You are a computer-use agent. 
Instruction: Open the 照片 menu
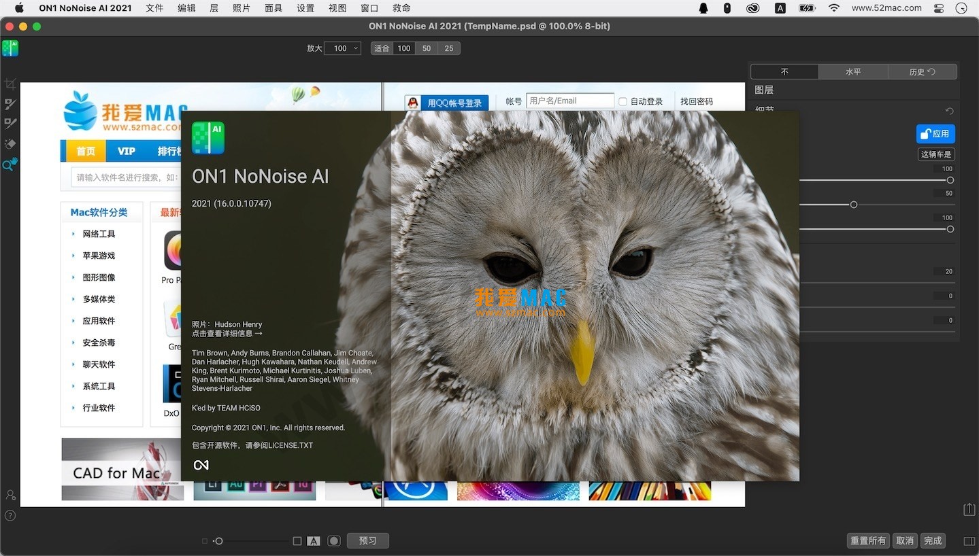point(242,8)
